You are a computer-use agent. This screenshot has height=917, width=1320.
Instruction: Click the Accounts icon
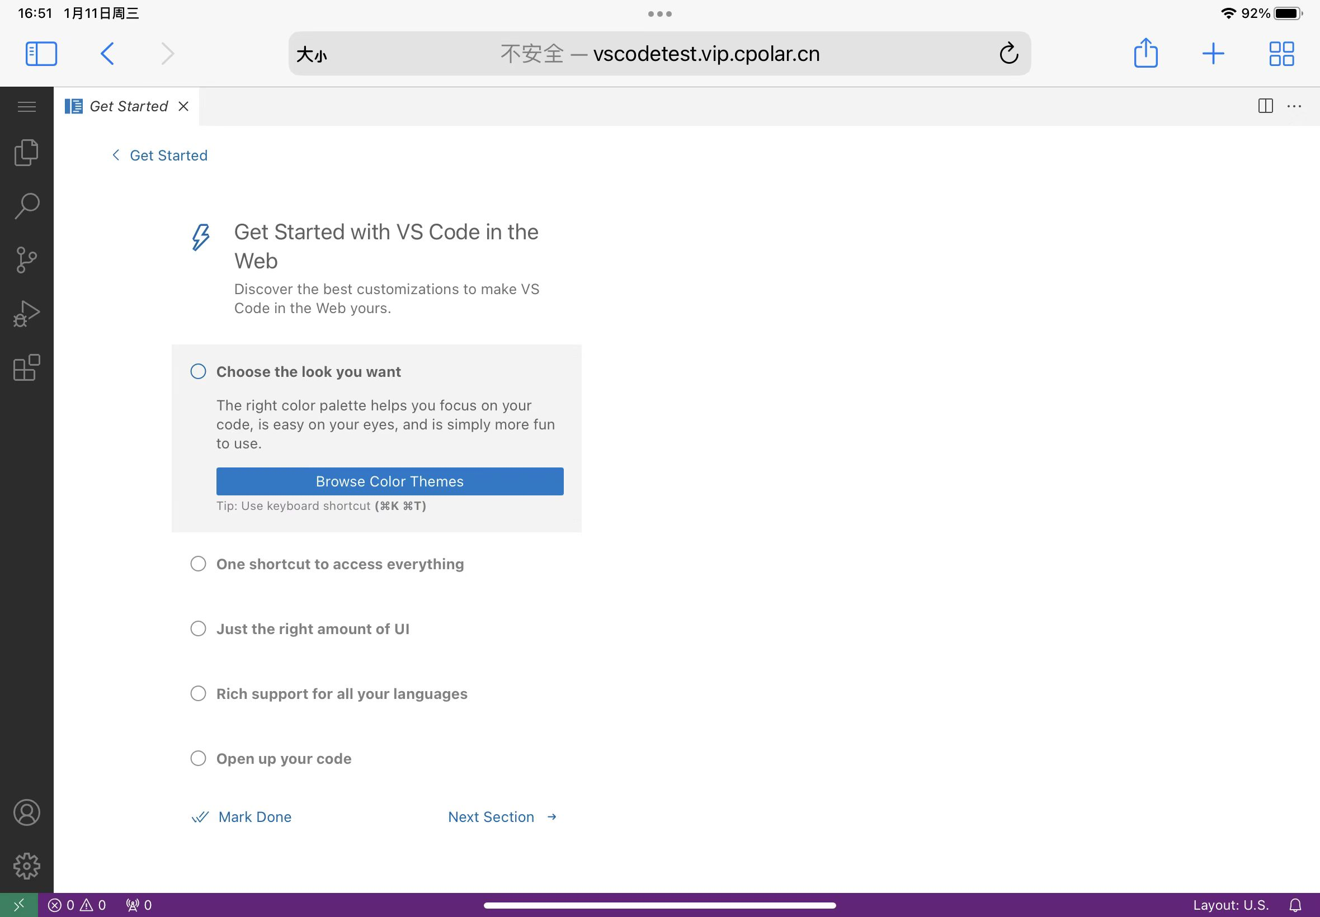[26, 813]
